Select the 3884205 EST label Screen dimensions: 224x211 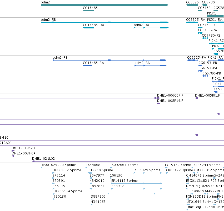tap(98, 197)
